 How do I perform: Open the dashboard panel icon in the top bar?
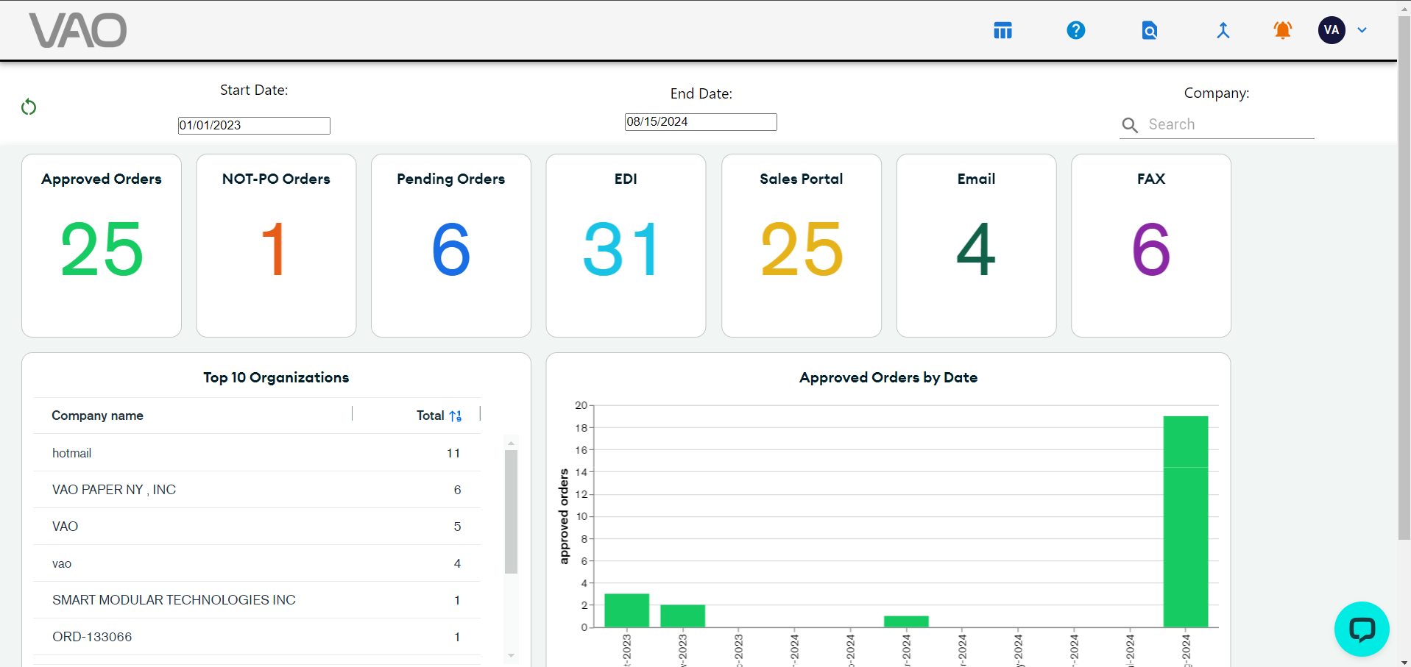[1002, 30]
